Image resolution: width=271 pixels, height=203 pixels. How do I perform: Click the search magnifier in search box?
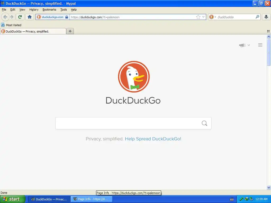pos(205,123)
